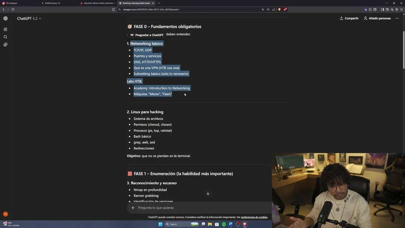Click the 'Permisos (chmod, chown)' list item
Screen dimensions: 405x228
[153, 124]
